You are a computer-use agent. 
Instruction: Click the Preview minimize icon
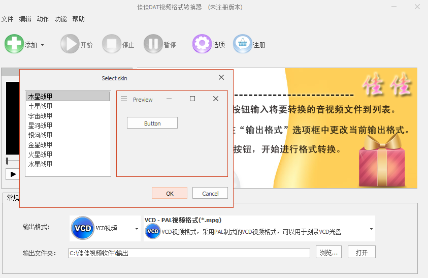click(169, 99)
